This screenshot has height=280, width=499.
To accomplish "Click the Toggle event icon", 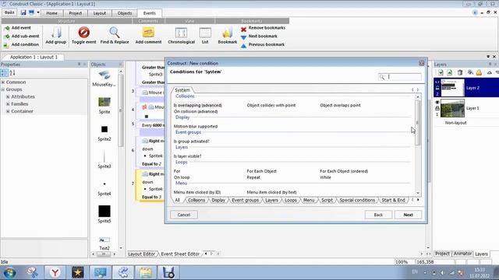I will point(84,33).
